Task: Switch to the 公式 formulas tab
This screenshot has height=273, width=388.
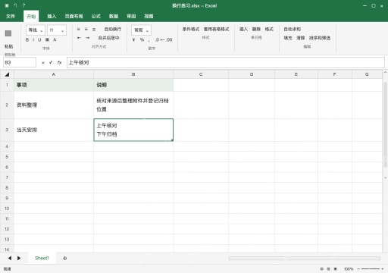Action: pos(96,17)
